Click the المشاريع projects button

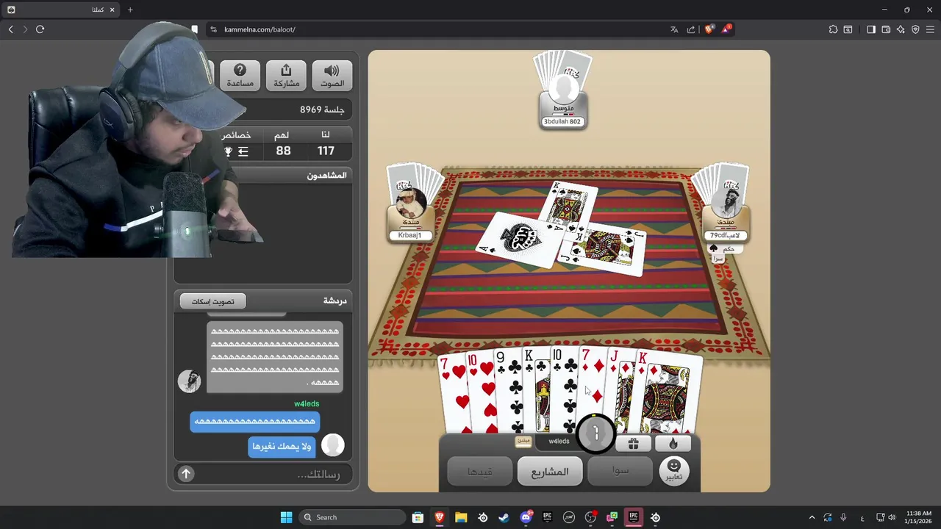pyautogui.click(x=550, y=471)
